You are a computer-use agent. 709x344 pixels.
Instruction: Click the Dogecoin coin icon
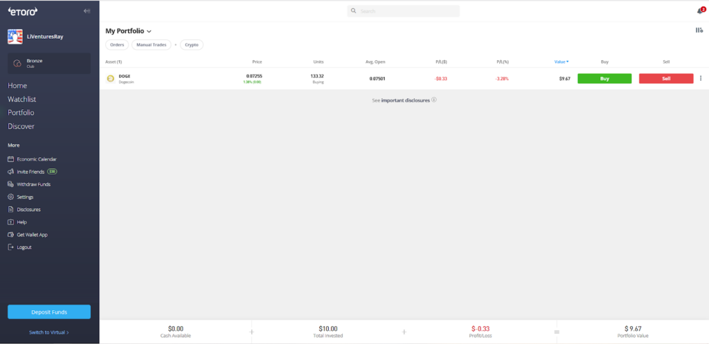[110, 79]
